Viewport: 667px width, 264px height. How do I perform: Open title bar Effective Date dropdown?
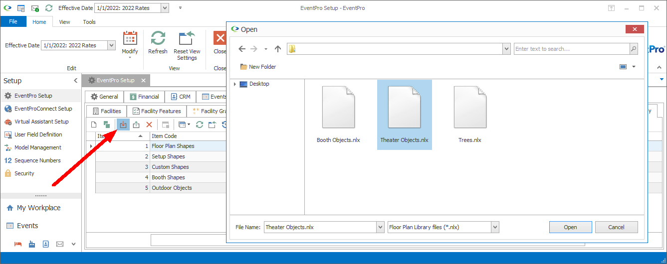click(x=165, y=8)
